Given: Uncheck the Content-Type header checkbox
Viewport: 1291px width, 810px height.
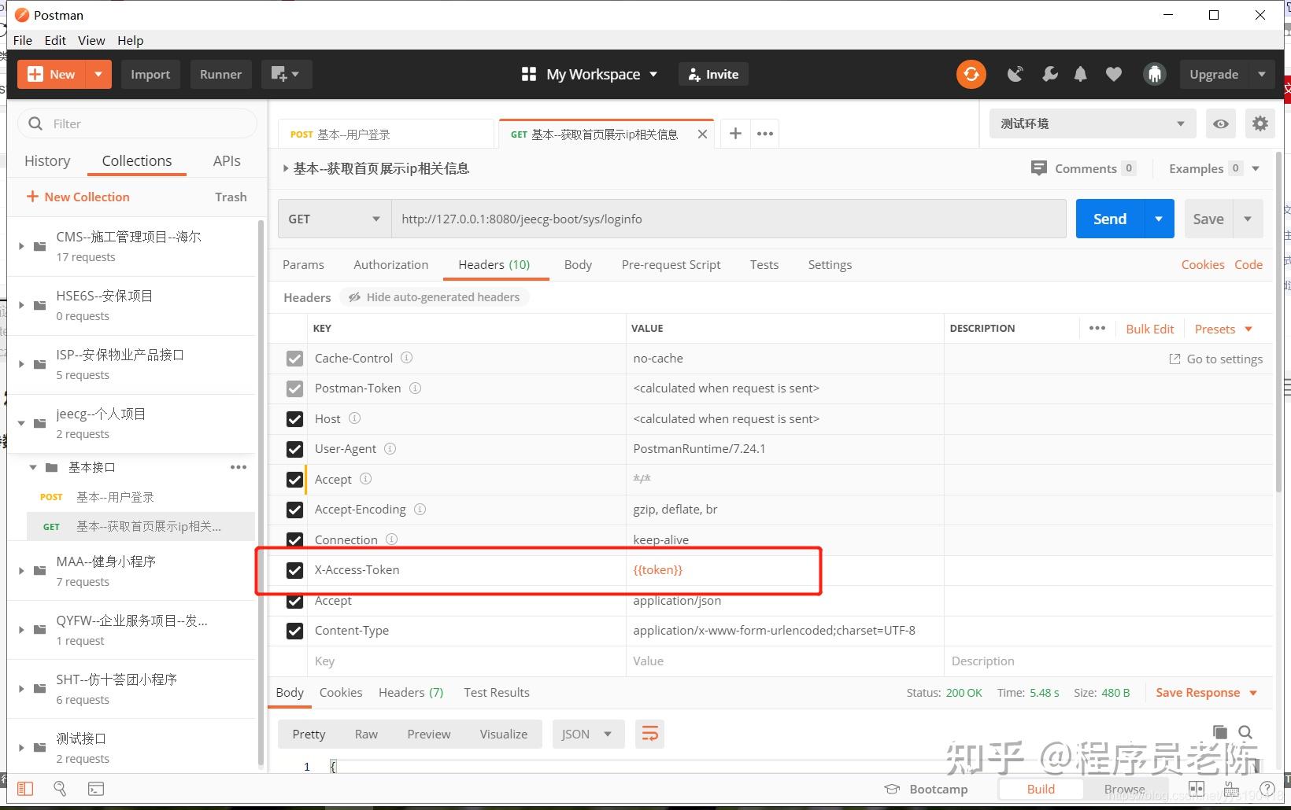Looking at the screenshot, I should pos(294,631).
